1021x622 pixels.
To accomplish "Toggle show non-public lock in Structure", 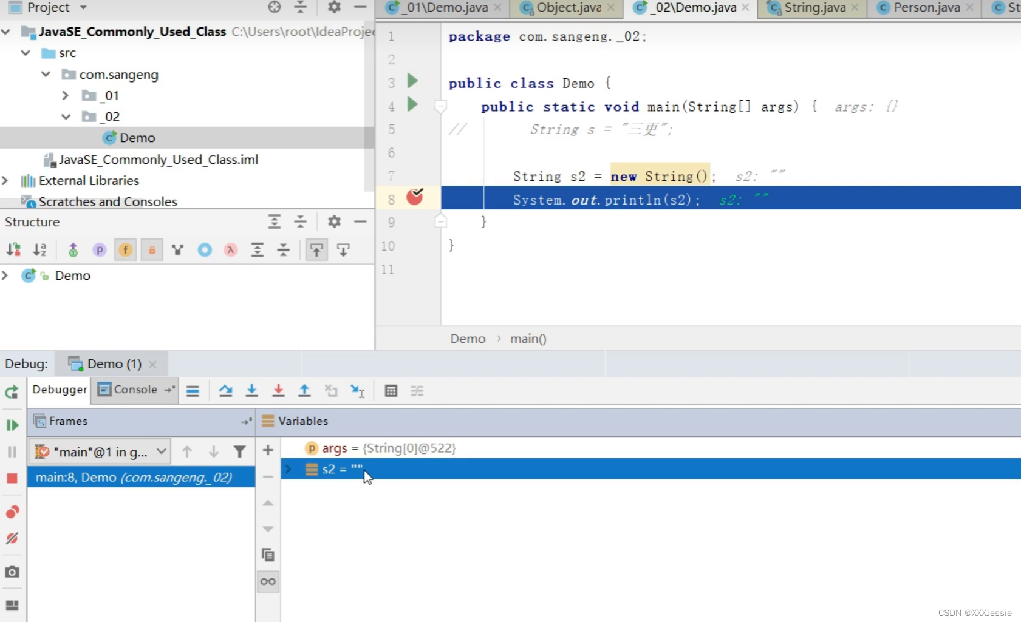I will pos(151,249).
